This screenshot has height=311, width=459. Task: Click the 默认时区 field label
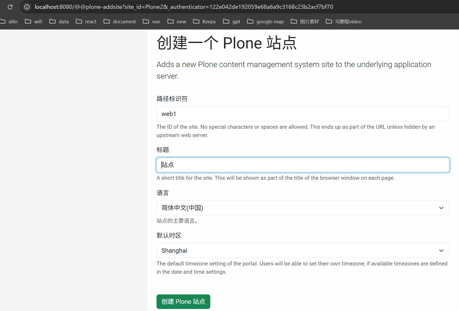169,235
